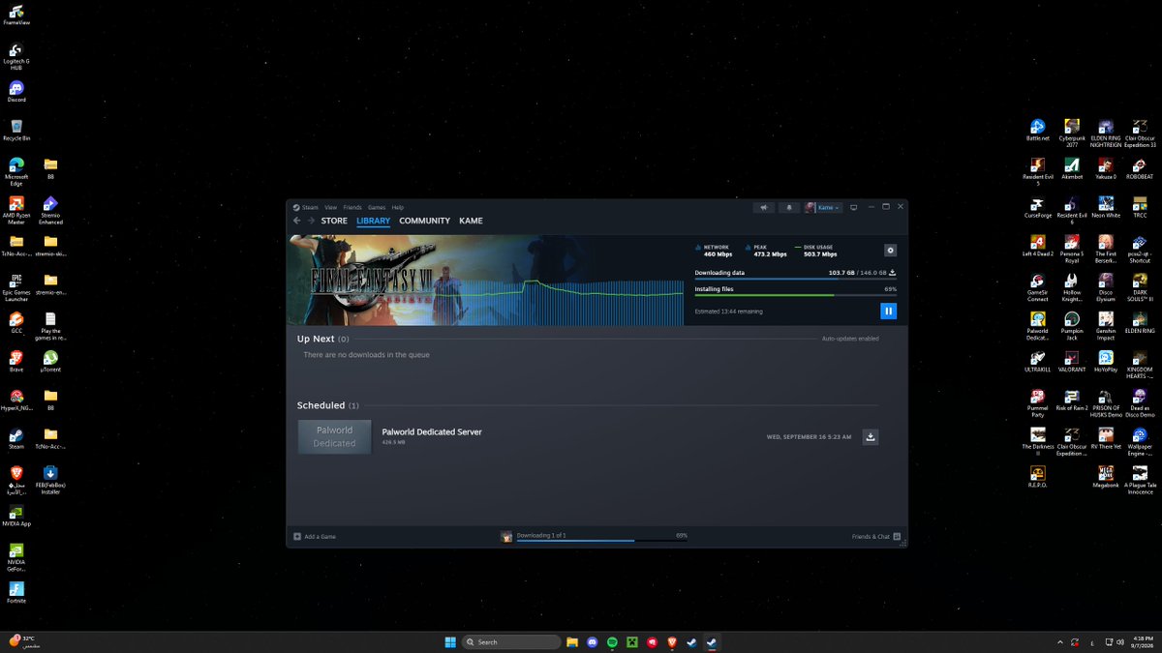Viewport: 1162px width, 653px height.
Task: Select the Recycle Bin icon
Action: [x=16, y=131]
